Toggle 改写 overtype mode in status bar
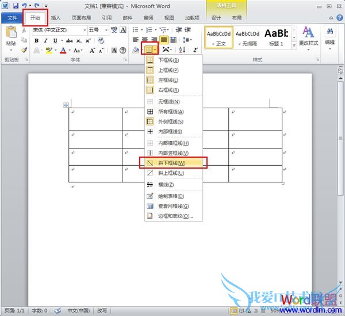This screenshot has height=316, width=345. (x=102, y=310)
